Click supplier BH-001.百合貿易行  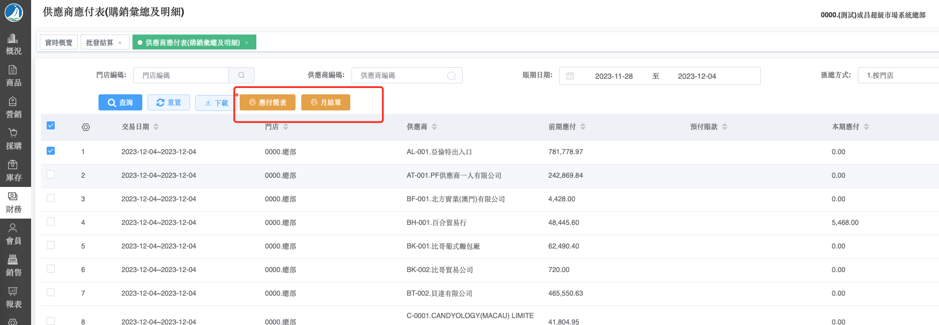click(x=437, y=223)
